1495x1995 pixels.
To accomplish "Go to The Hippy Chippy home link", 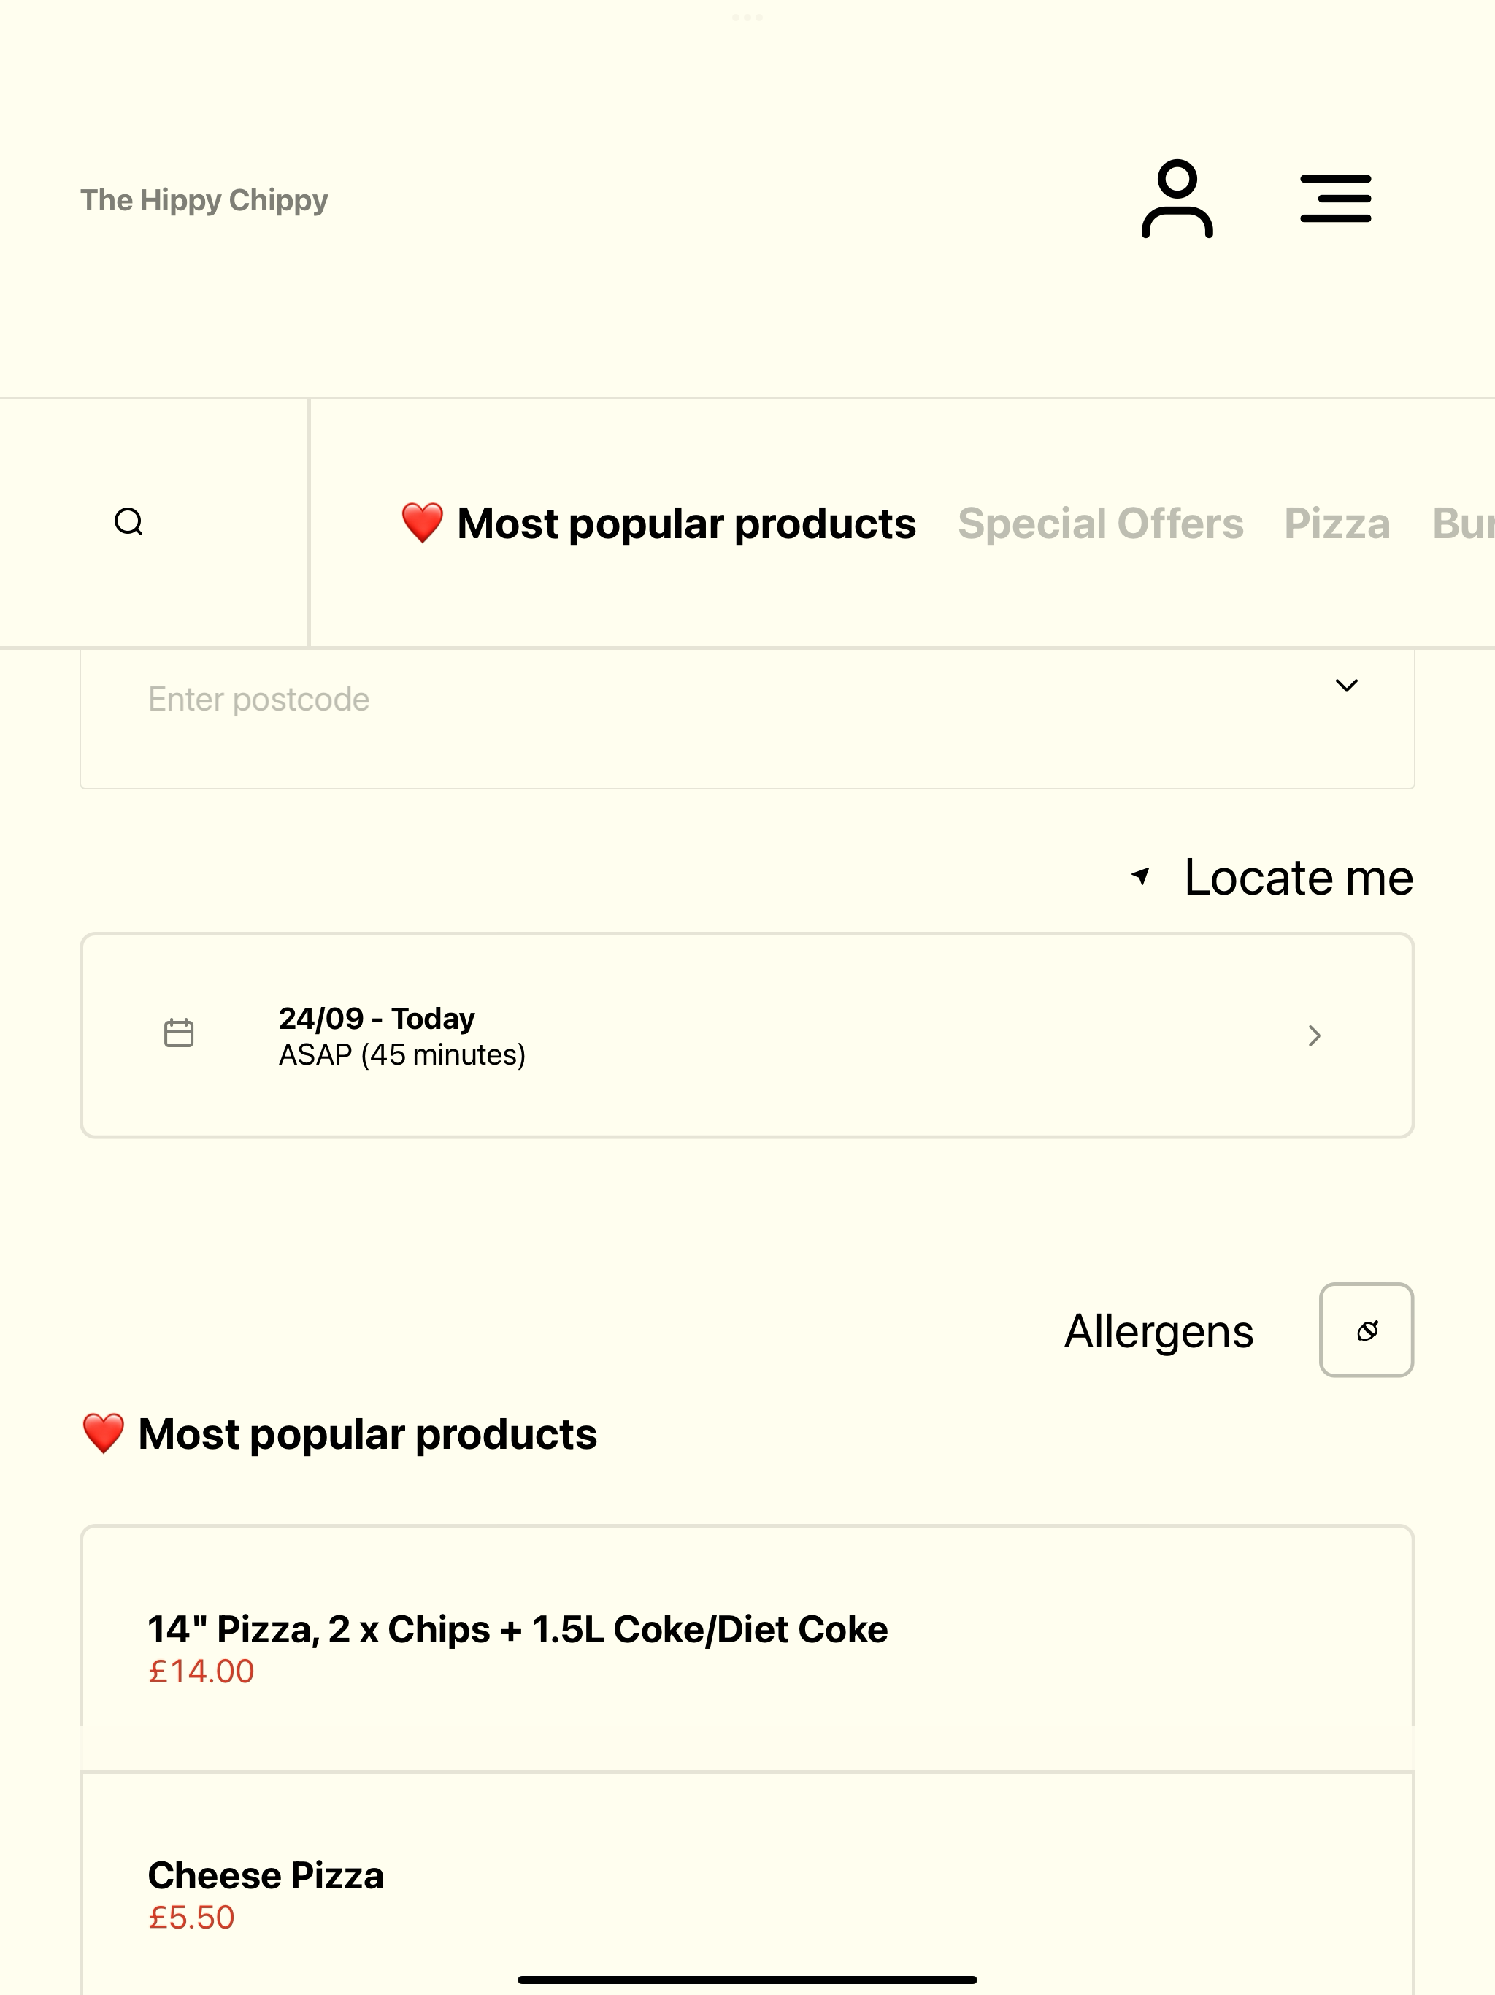I will coord(204,200).
